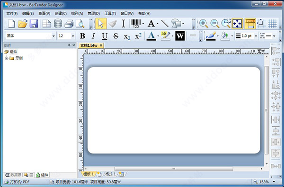The height and width of the screenshot is (187, 284).
Task: Toggle italic text formatting
Action: click(x=93, y=36)
